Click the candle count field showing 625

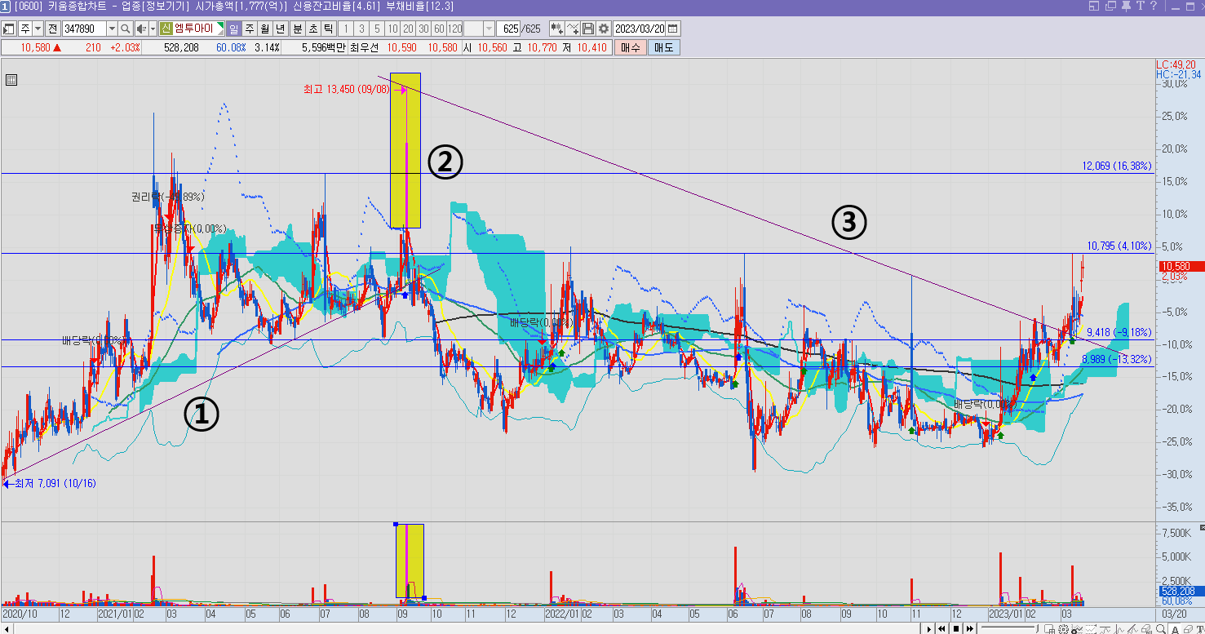(x=508, y=29)
